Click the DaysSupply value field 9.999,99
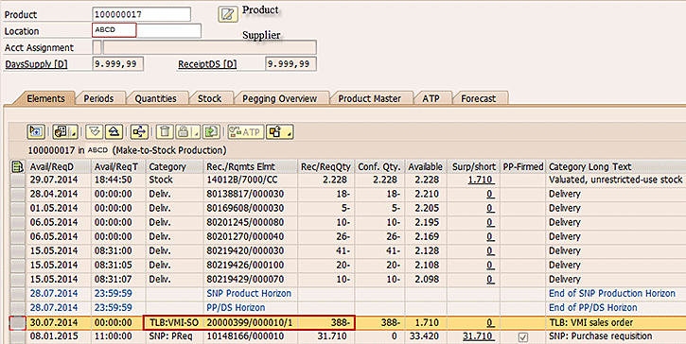The image size is (686, 344). [117, 64]
